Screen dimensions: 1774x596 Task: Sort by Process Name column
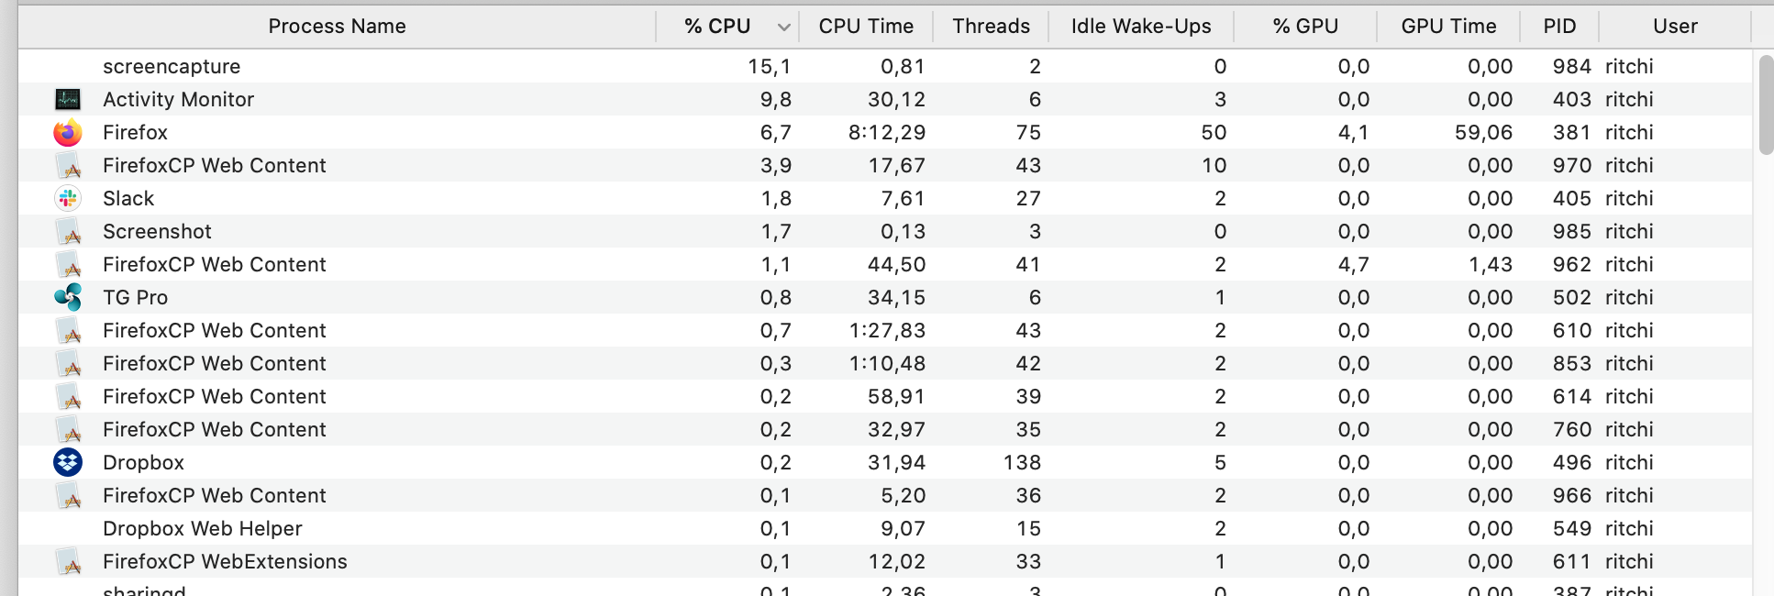tap(337, 27)
